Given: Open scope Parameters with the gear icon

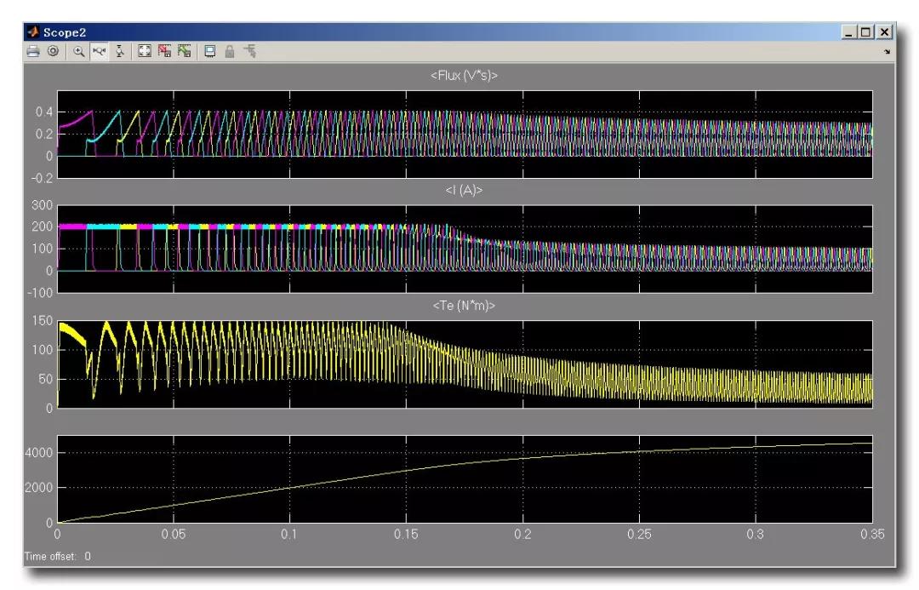Looking at the screenshot, I should 51,51.
